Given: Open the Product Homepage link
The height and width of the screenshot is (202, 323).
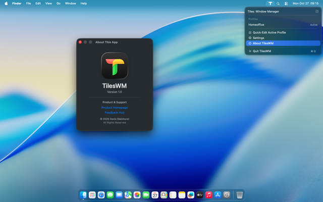Looking at the screenshot, I should [x=115, y=108].
